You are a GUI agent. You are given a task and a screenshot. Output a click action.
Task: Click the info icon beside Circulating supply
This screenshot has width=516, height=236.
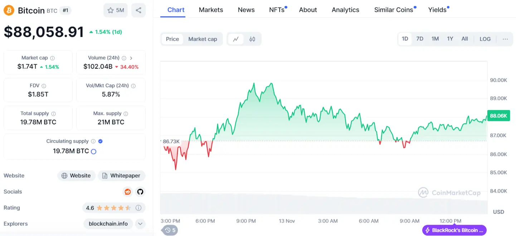tap(93, 141)
